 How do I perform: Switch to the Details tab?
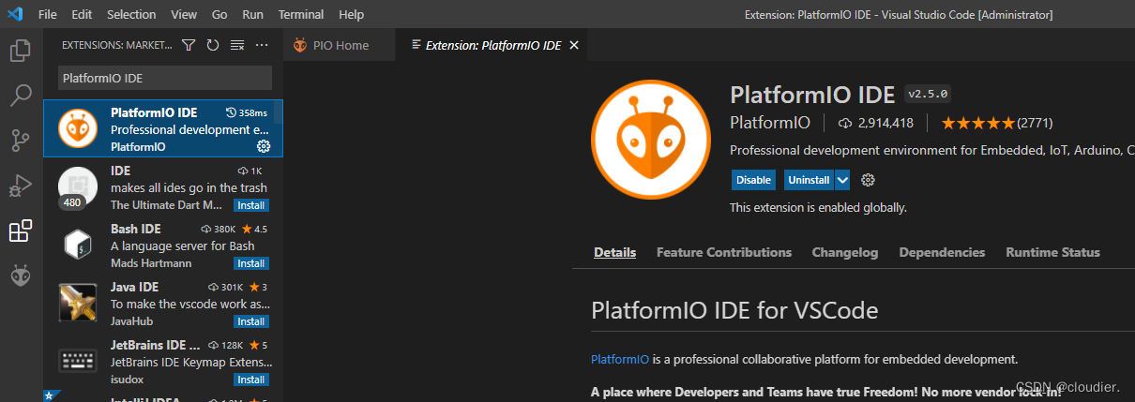pos(614,252)
